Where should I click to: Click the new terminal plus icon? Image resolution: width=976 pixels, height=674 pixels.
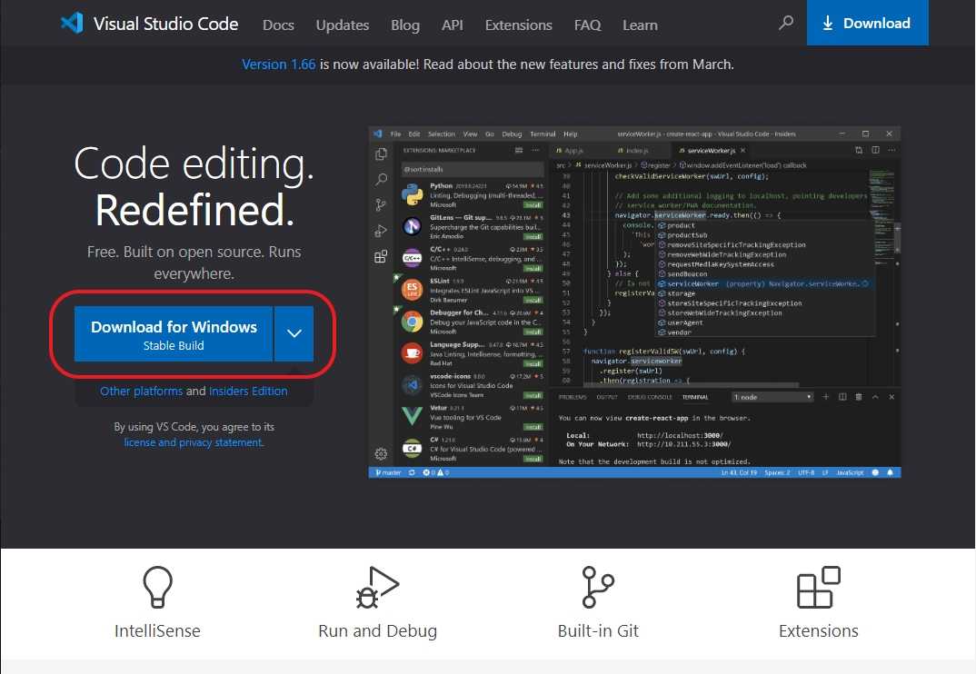[x=826, y=396]
